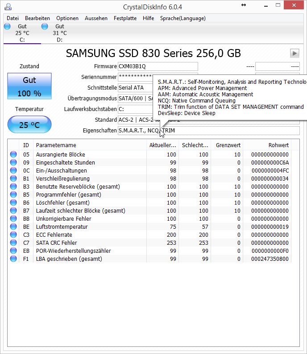The height and width of the screenshot is (354, 307).
Task: Click the ID column header
Action: pyautogui.click(x=26, y=145)
